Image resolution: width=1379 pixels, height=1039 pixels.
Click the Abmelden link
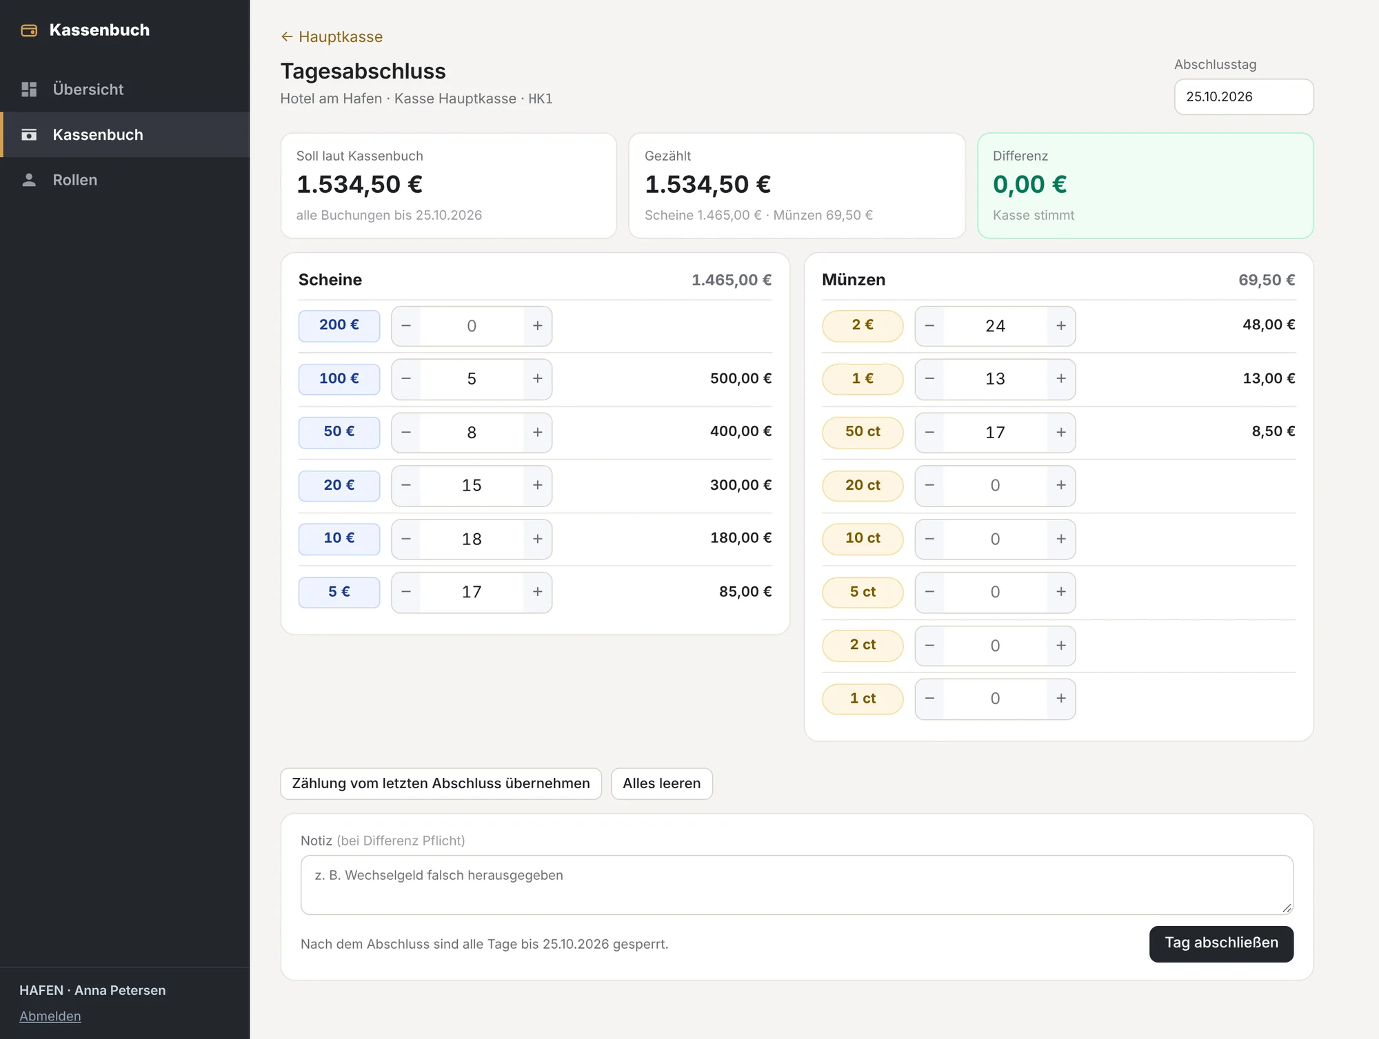click(x=50, y=1016)
